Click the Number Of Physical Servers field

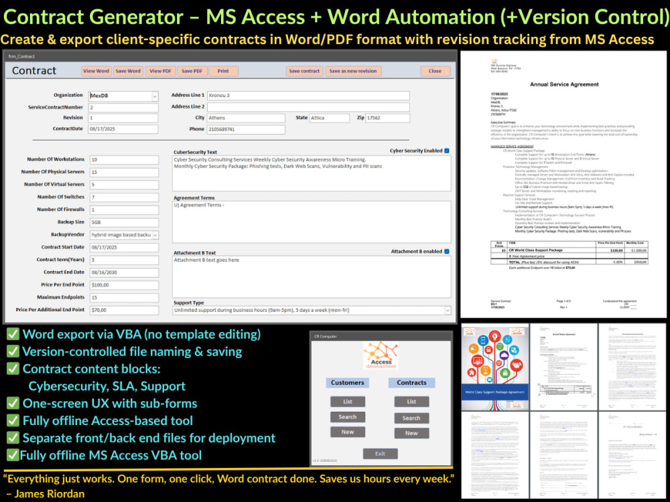tap(125, 173)
